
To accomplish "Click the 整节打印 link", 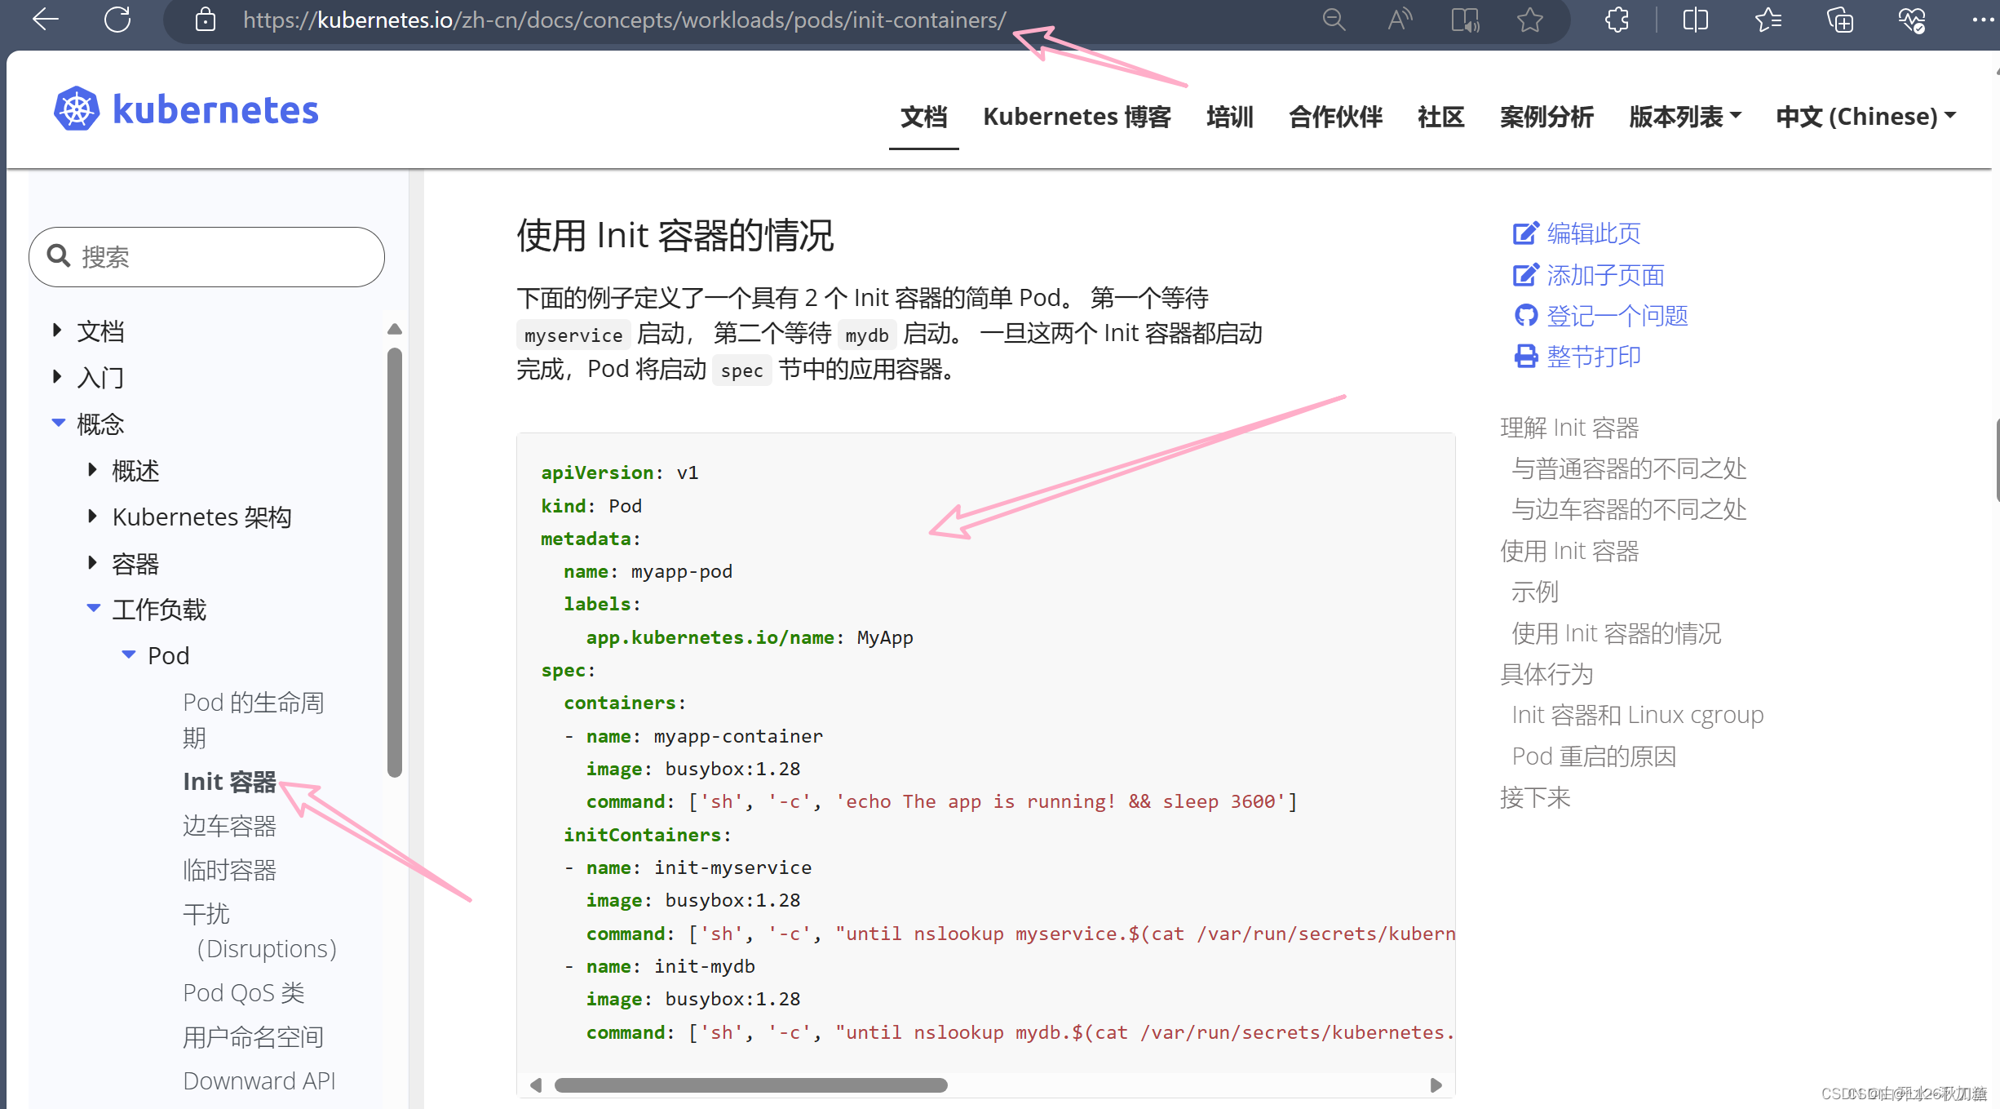I will pyautogui.click(x=1594, y=357).
